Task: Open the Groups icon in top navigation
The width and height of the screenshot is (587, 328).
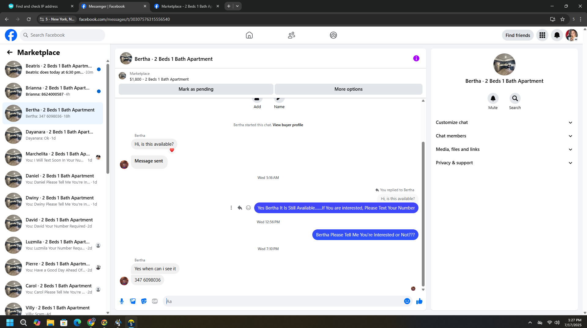Action: (x=333, y=35)
